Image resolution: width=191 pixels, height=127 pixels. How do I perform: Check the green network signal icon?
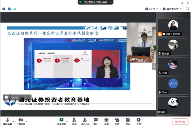[x=15, y=9]
